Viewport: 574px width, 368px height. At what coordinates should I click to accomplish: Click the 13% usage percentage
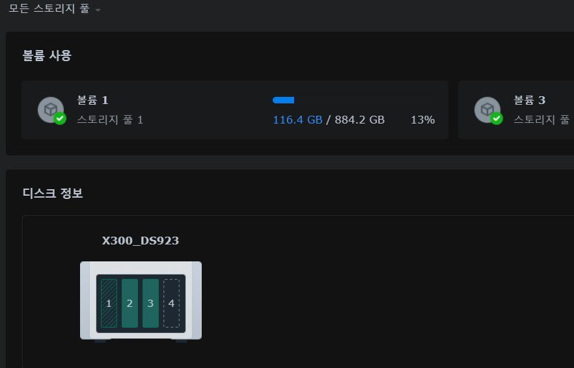pyautogui.click(x=422, y=120)
